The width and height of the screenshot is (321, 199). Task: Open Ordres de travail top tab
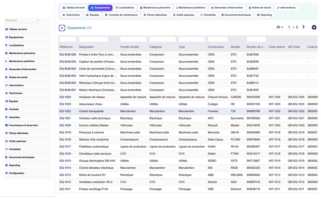point(260,8)
